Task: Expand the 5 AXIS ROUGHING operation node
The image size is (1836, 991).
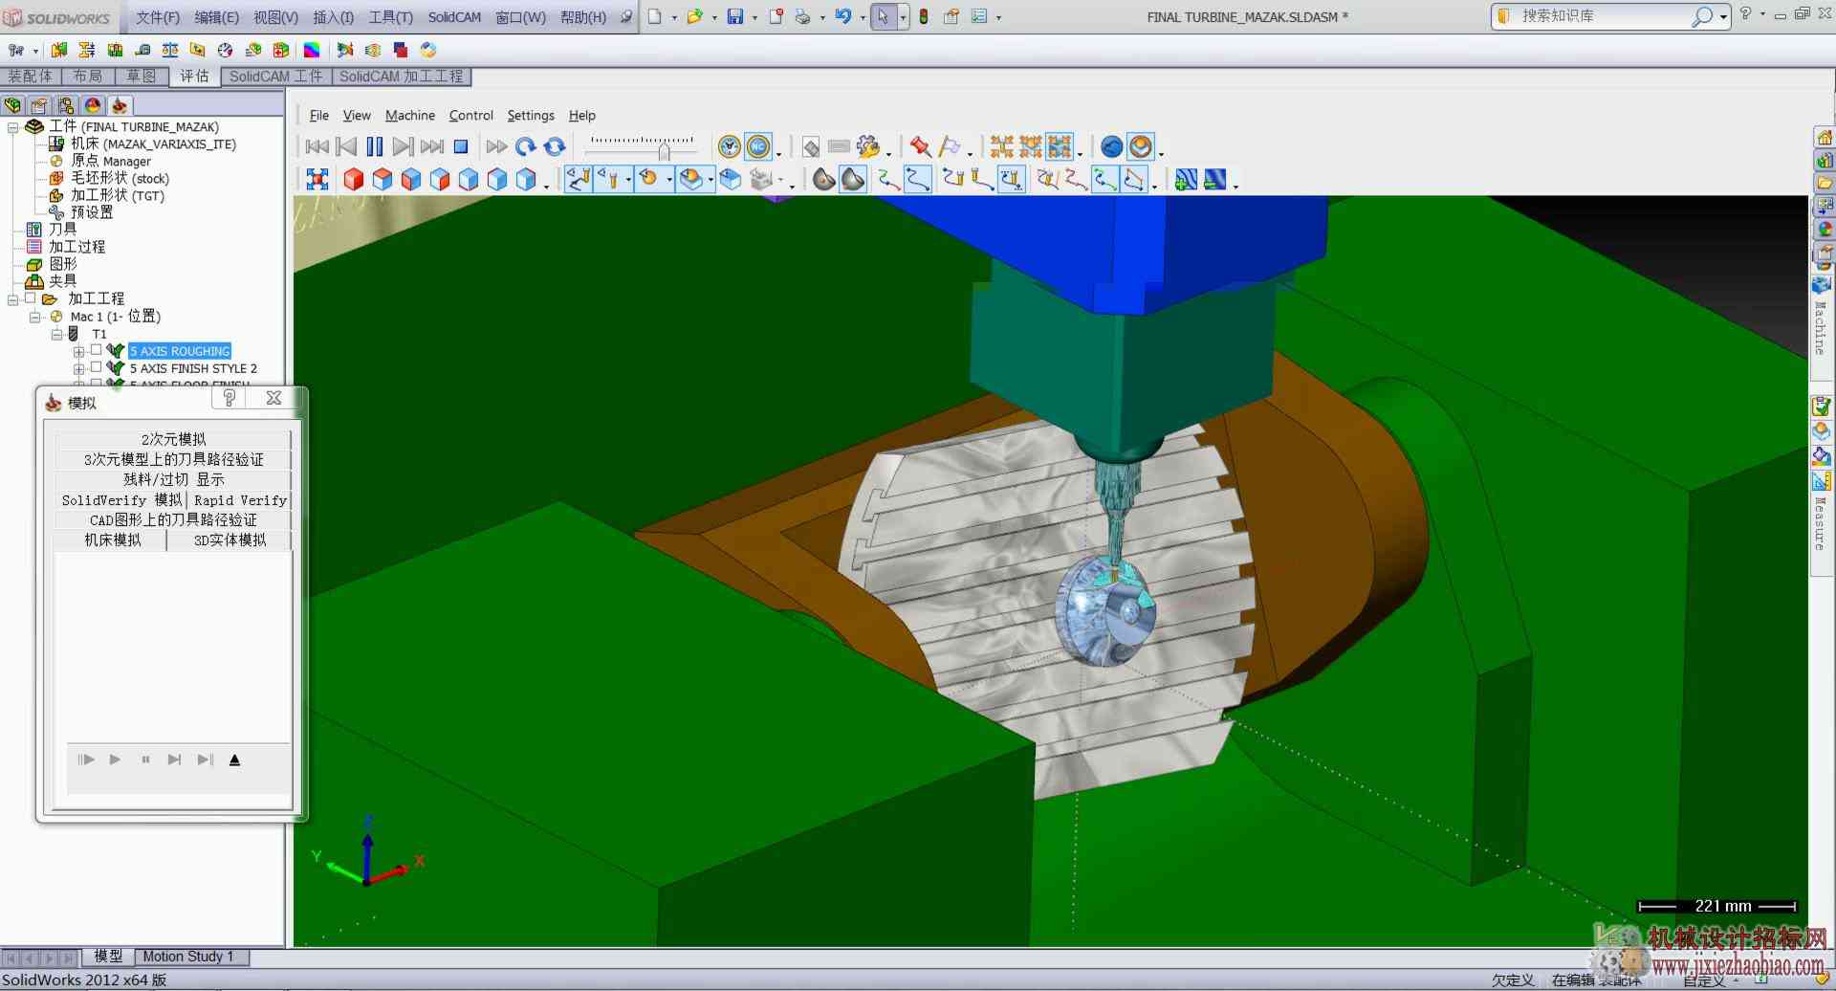Action: 78,352
